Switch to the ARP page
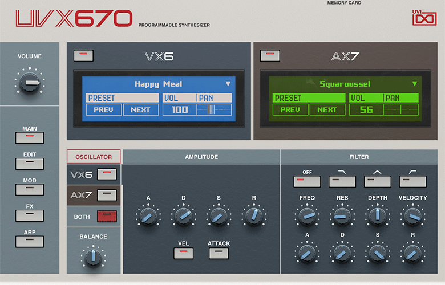This screenshot has width=445, height=285. tap(30, 242)
